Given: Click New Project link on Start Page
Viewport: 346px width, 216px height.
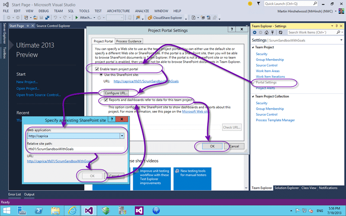Looking at the screenshot, I should [27, 82].
